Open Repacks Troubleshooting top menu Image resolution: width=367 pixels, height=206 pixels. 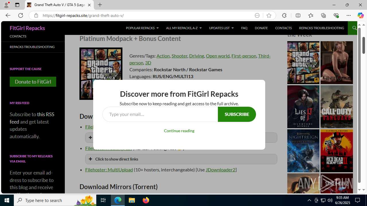point(321,28)
